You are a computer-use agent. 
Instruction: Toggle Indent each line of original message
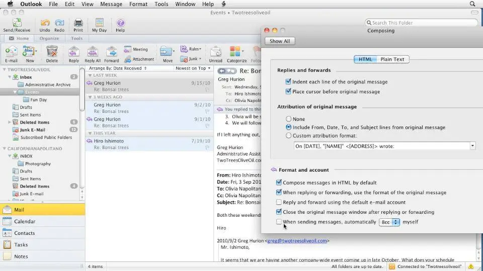coord(288,81)
